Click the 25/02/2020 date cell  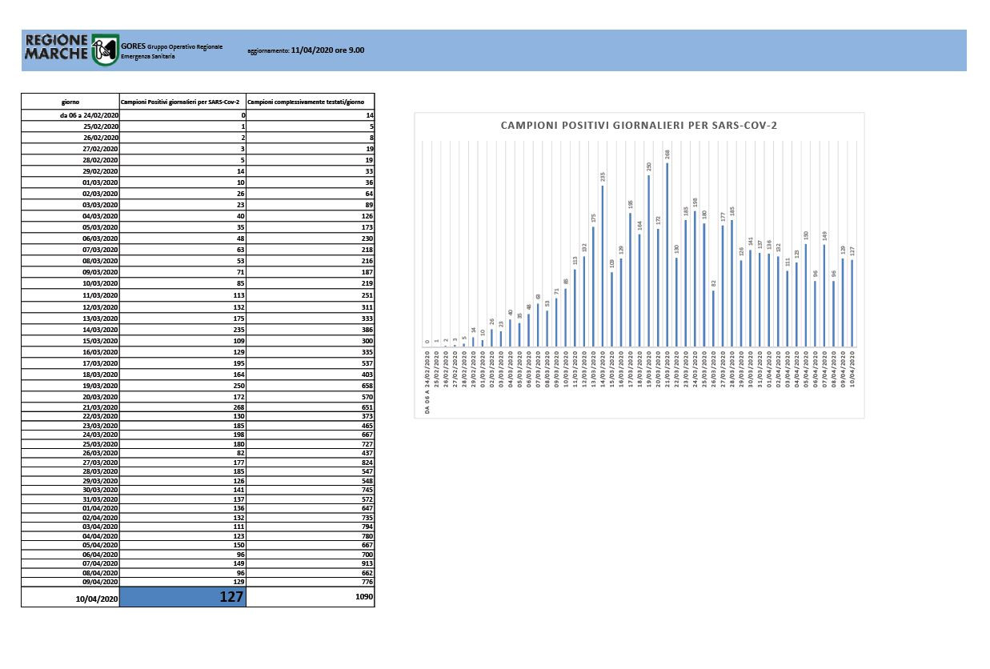pyautogui.click(x=70, y=126)
